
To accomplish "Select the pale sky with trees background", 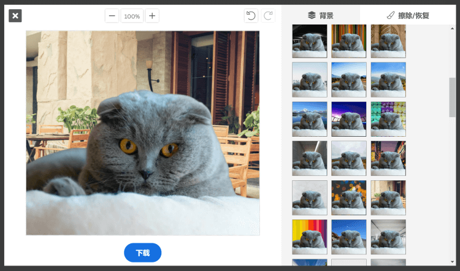I will coord(310,80).
